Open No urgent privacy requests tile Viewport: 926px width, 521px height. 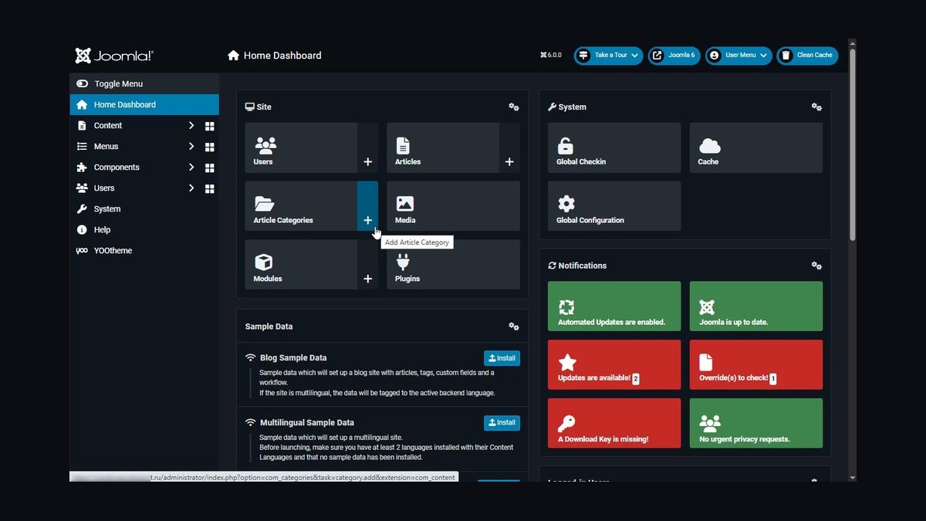[x=755, y=423]
